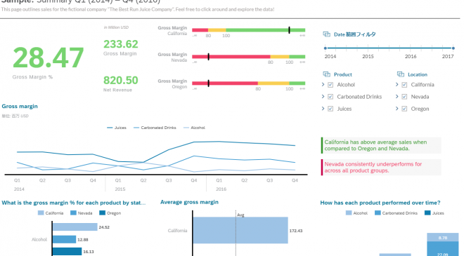
Task: Click Juices swatch in product performance chart
Action: tap(427, 213)
